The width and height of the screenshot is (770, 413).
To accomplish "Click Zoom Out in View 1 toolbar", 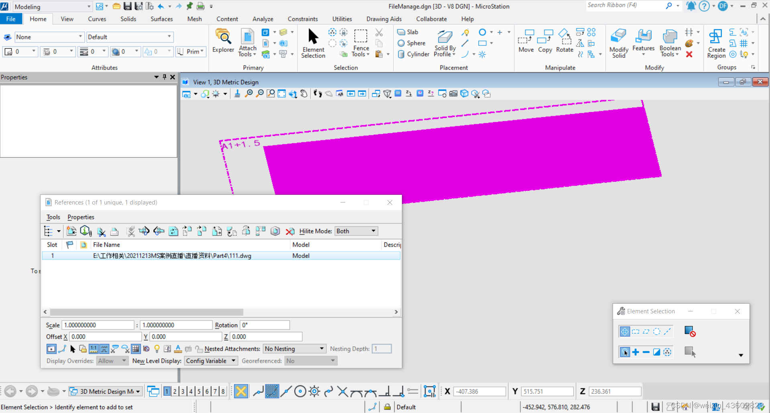I will point(260,94).
